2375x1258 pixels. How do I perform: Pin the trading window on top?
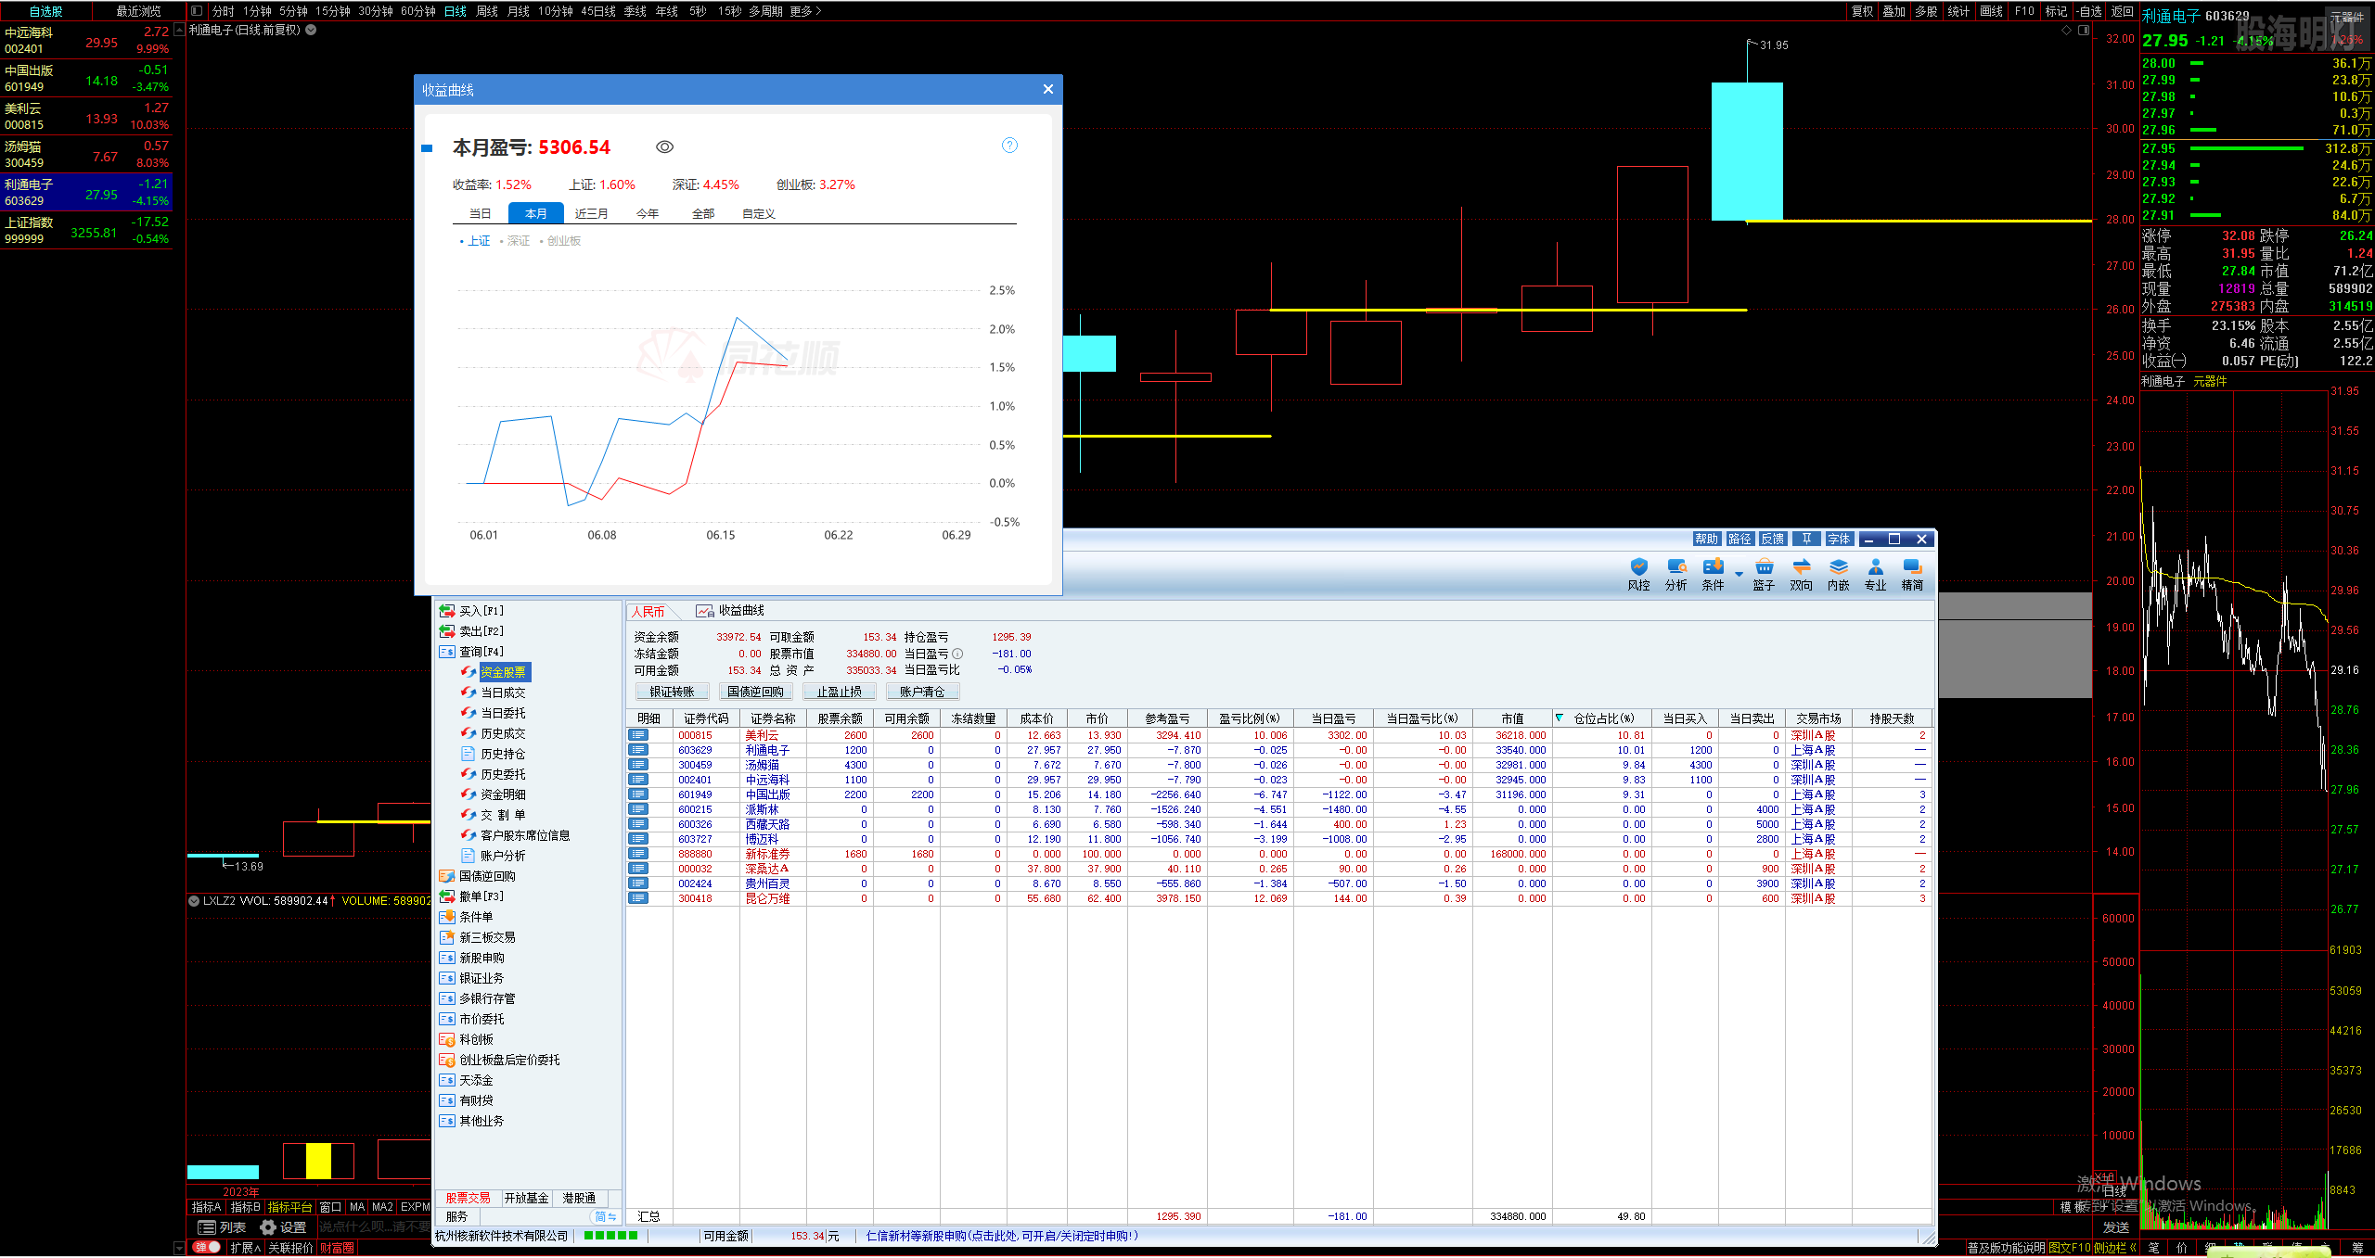tap(1805, 539)
